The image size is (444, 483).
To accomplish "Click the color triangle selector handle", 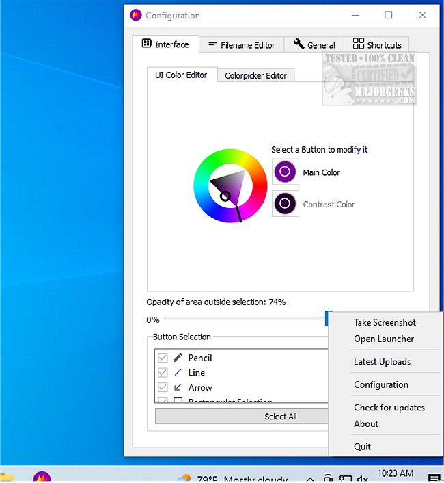I will tap(225, 196).
